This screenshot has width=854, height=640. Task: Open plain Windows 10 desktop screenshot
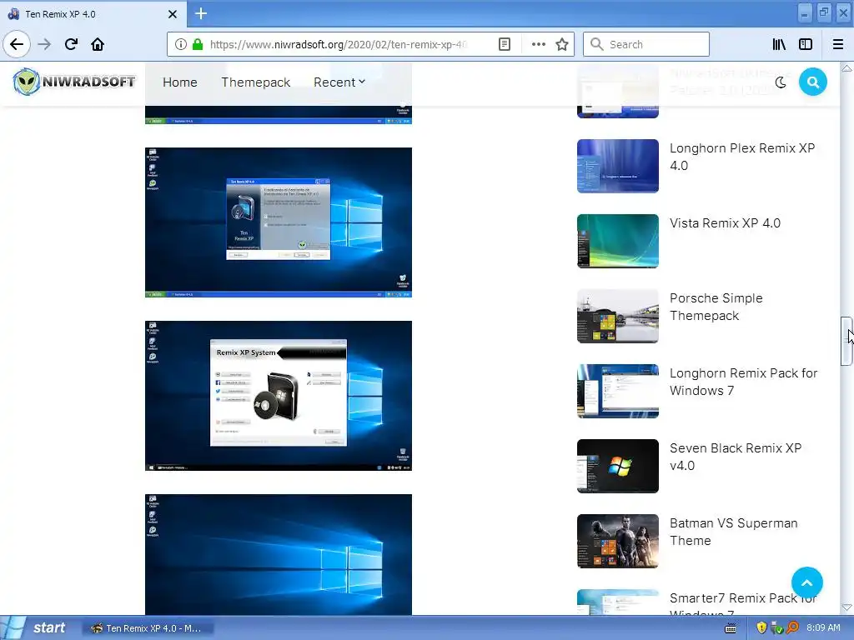click(279, 554)
